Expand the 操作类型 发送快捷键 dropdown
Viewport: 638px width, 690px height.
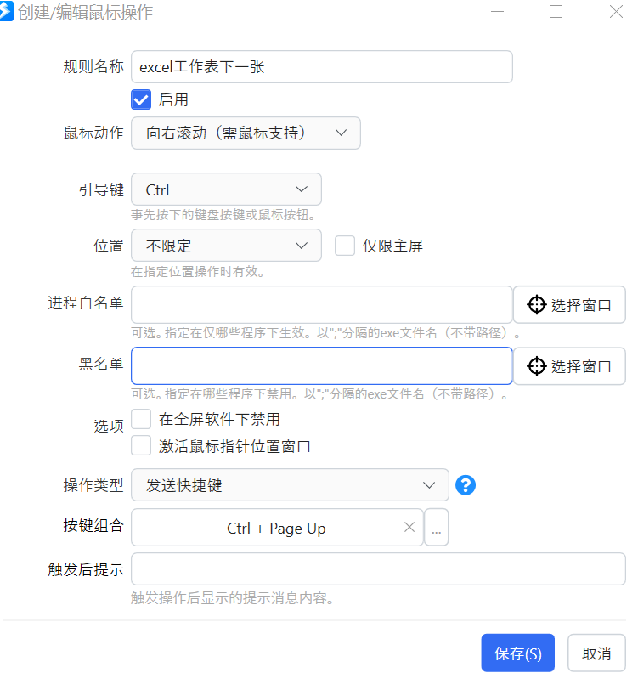coord(290,485)
